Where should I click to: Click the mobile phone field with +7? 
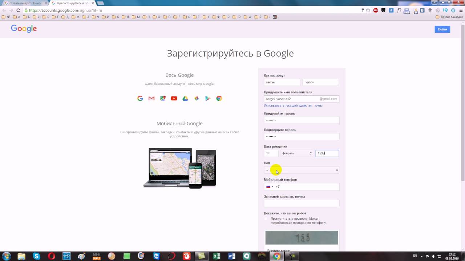tap(302, 187)
